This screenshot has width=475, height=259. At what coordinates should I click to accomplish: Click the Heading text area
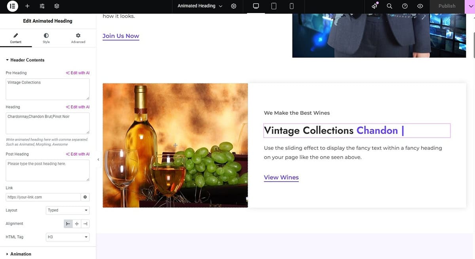pyautogui.click(x=47, y=123)
